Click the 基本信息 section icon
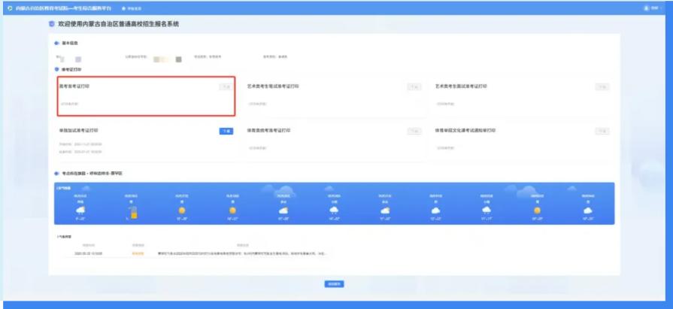This screenshot has width=673, height=309. pos(56,44)
